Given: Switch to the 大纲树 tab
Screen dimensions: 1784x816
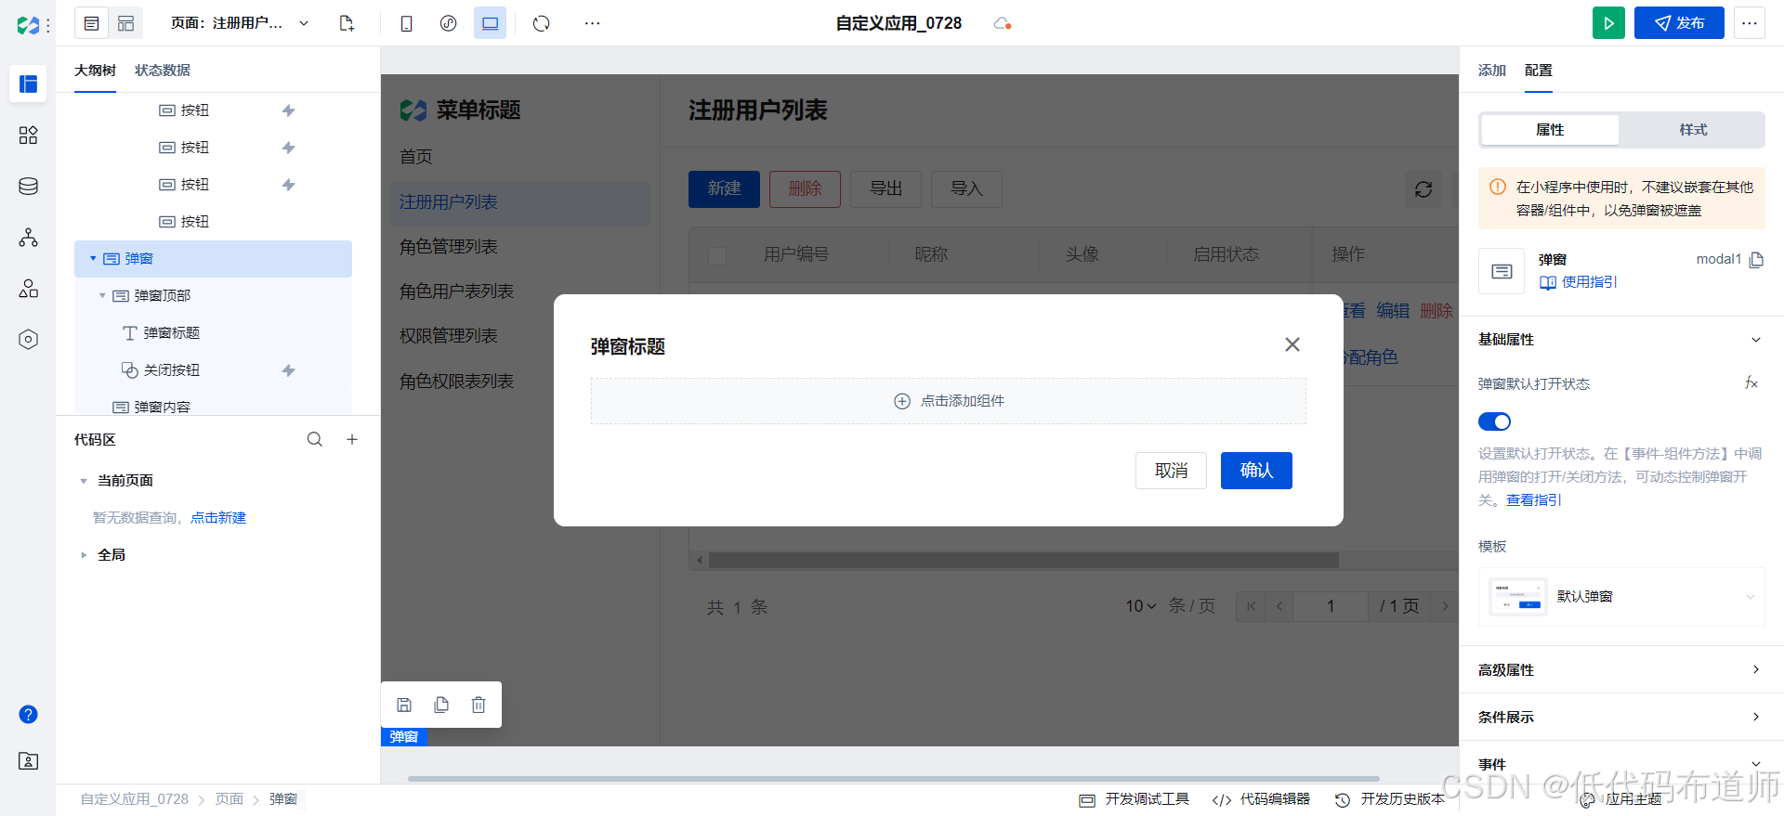Looking at the screenshot, I should coord(95,71).
